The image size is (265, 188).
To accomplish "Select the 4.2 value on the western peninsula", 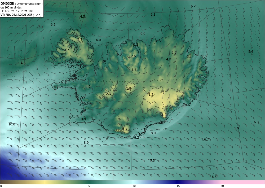I will [56, 87].
